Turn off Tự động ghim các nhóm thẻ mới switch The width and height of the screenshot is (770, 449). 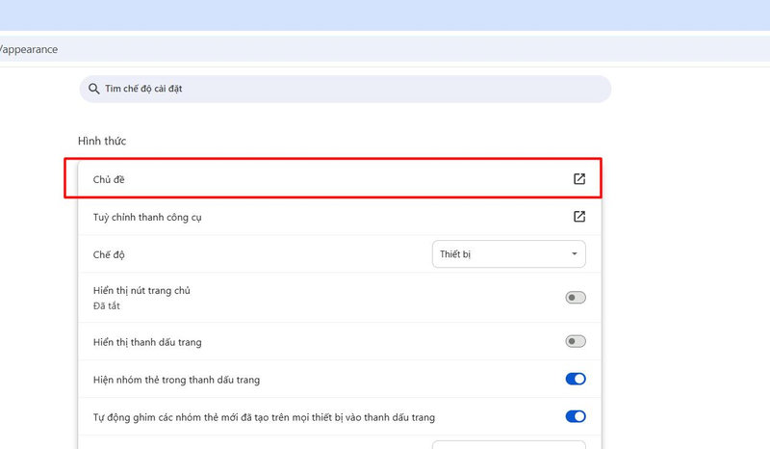coord(575,416)
